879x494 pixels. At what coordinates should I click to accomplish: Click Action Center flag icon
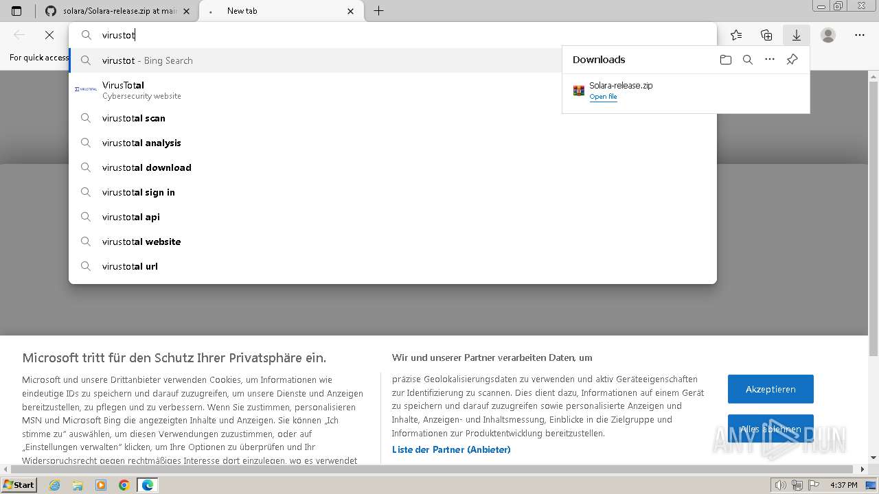coord(814,485)
